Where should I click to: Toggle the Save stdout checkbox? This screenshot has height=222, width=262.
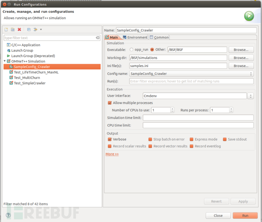click(x=225, y=139)
